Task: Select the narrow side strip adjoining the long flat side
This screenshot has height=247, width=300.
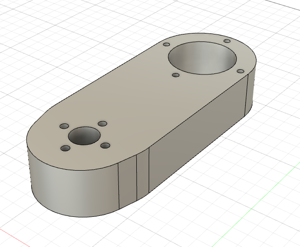Action: (x=143, y=174)
